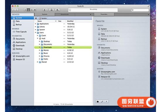Select System under Devices in the sidebar
161x112 pixels.
[23, 18]
